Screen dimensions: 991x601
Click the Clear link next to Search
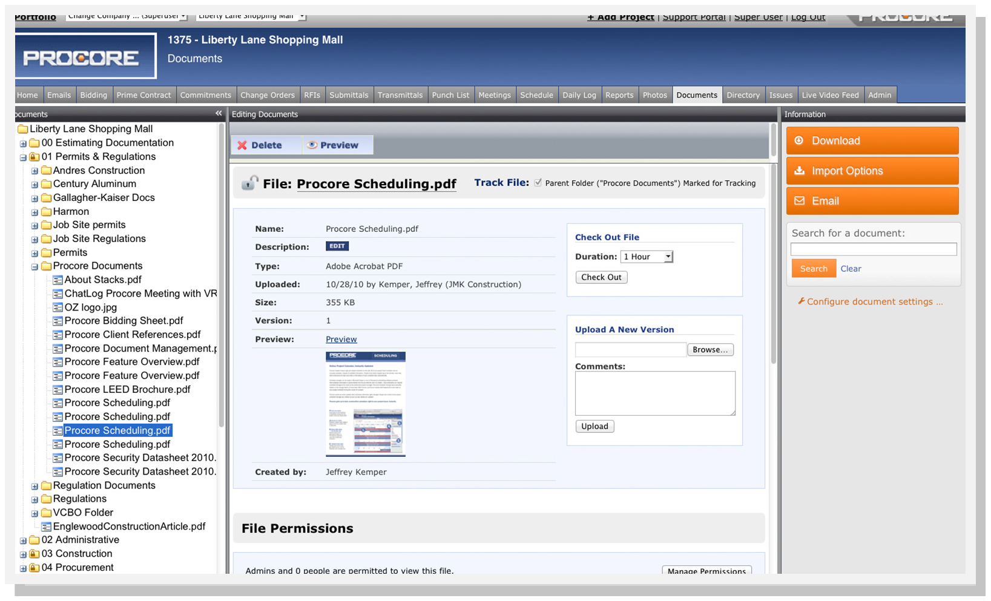[850, 269]
